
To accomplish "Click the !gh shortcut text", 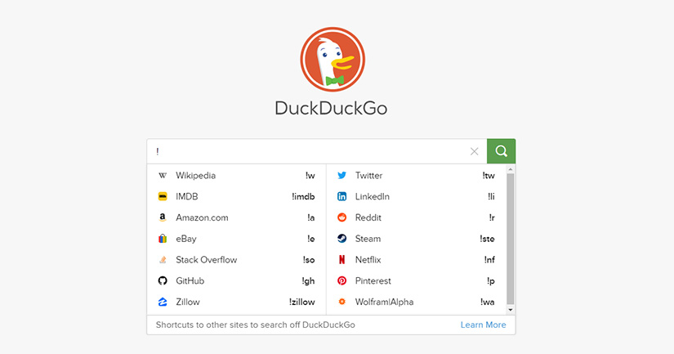I will [308, 281].
